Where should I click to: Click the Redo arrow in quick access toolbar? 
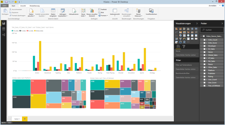point(12,2)
